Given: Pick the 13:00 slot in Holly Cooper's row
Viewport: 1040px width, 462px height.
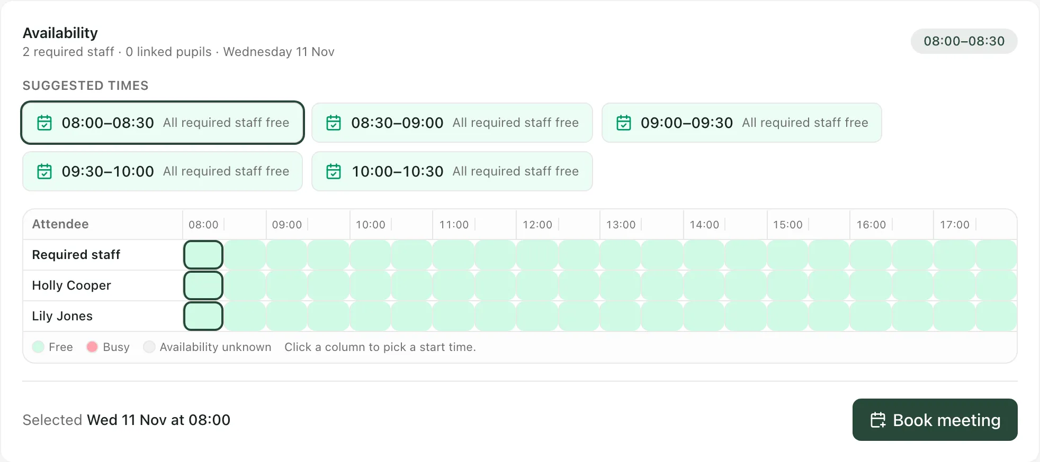Looking at the screenshot, I should pos(621,285).
